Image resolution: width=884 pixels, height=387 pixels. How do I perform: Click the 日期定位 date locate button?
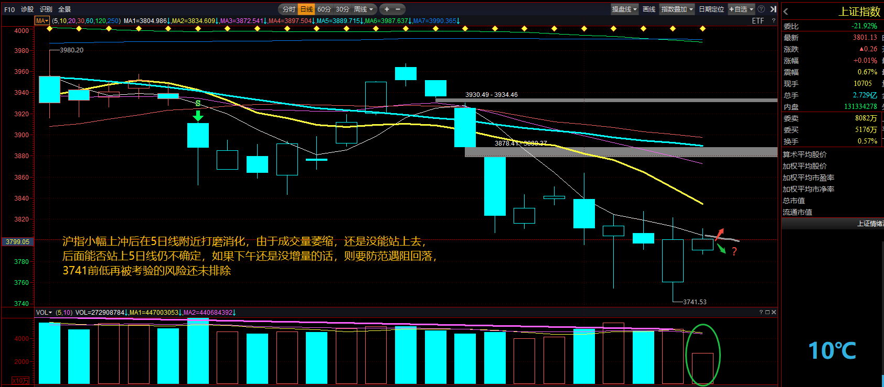(x=711, y=9)
